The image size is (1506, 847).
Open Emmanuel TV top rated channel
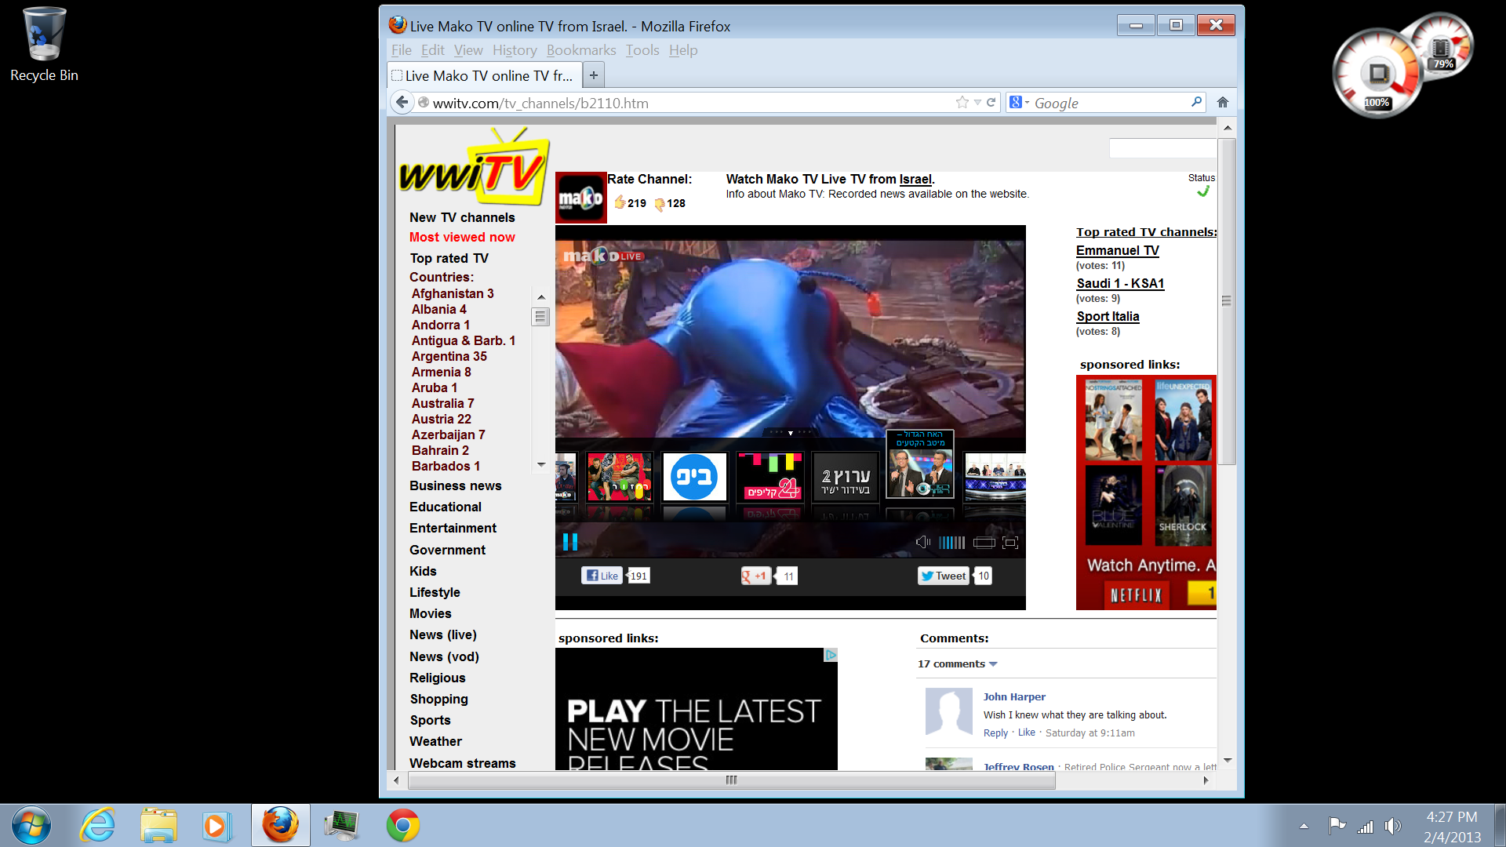click(1117, 250)
